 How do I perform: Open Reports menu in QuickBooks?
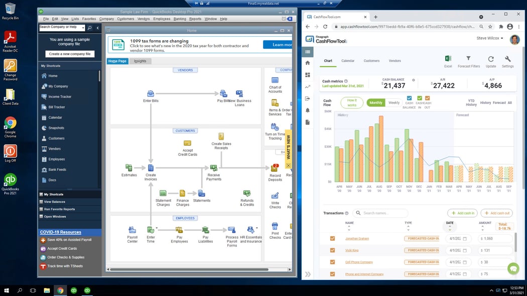point(195,19)
